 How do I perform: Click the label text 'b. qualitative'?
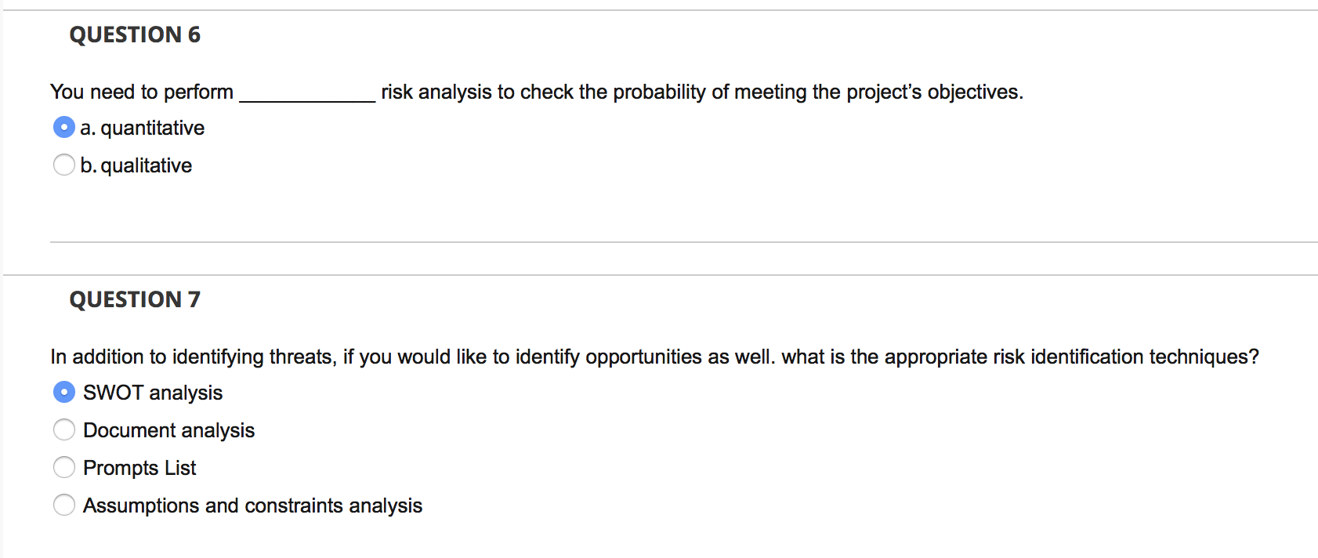click(135, 165)
